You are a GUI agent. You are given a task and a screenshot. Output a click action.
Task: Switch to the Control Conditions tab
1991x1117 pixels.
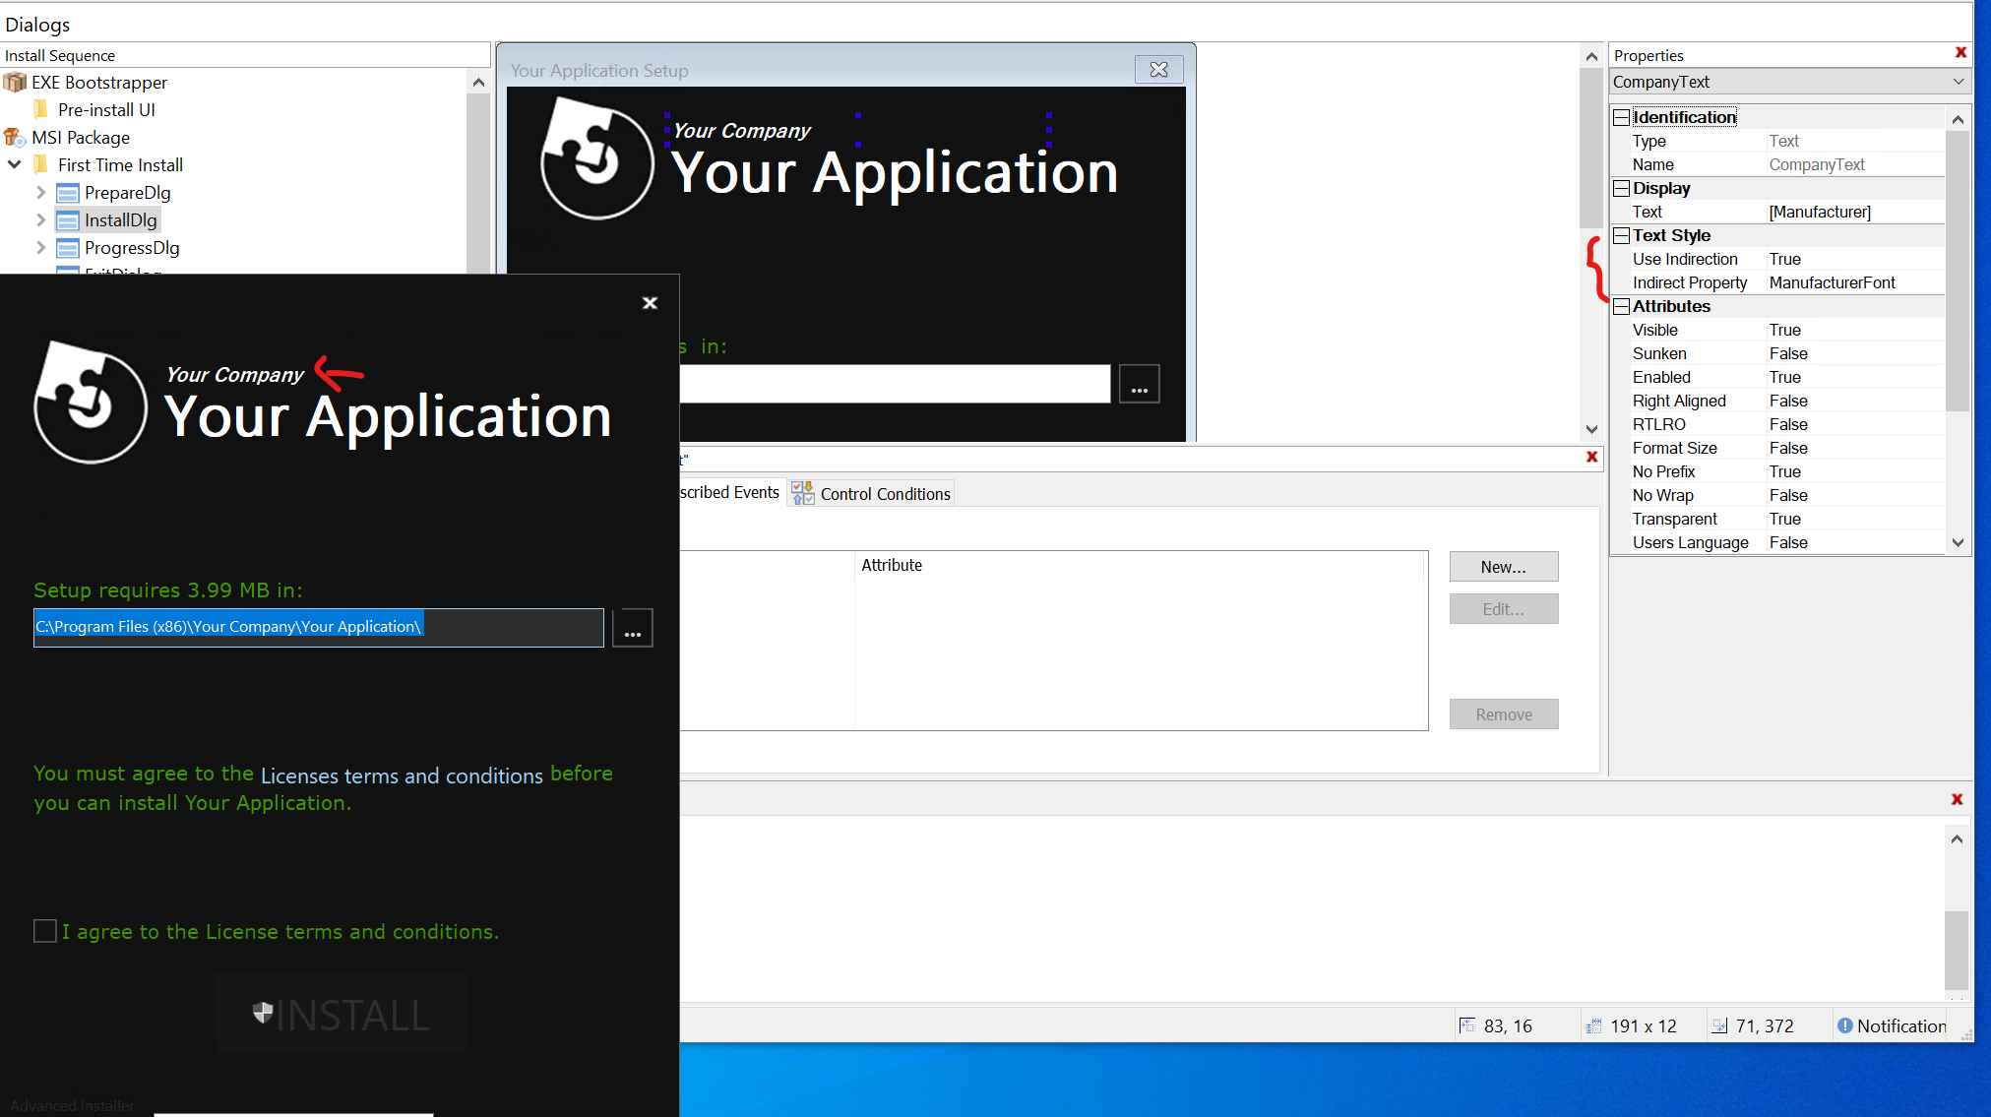click(x=884, y=494)
